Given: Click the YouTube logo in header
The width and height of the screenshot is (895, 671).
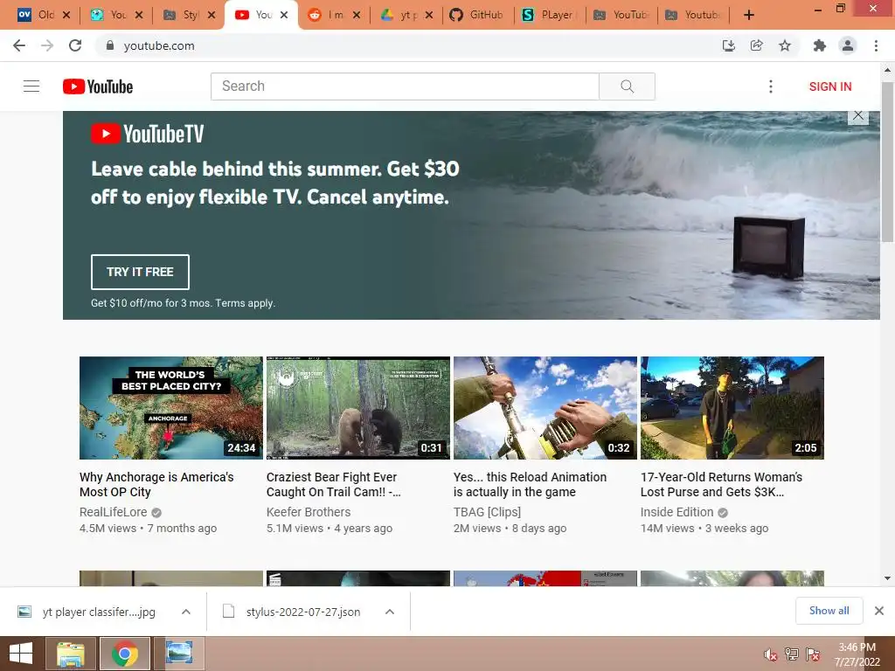Looking at the screenshot, I should click(98, 86).
